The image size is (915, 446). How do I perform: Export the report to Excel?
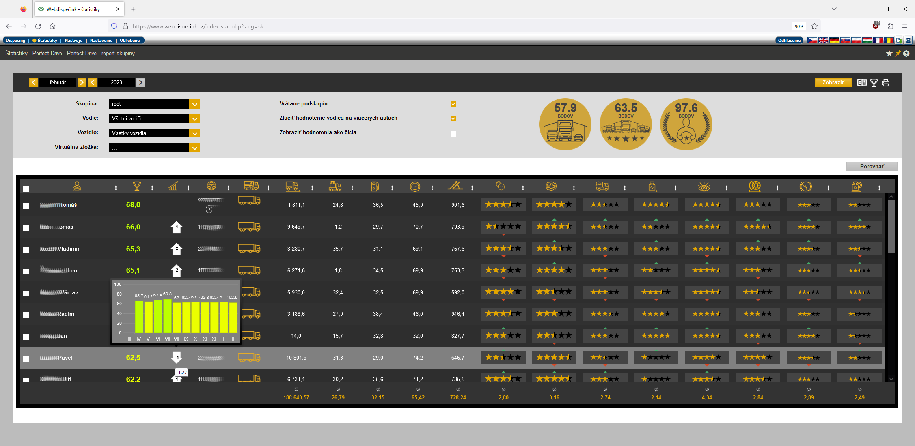(x=861, y=83)
